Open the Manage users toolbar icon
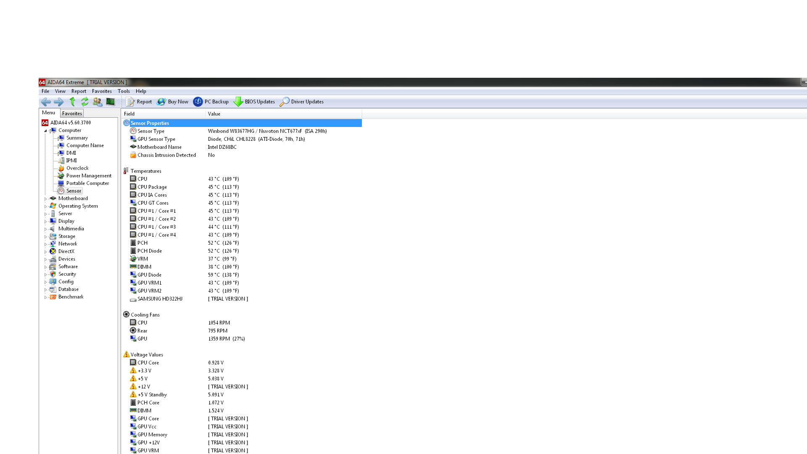Screen dimensions: 807x454 [x=98, y=102]
